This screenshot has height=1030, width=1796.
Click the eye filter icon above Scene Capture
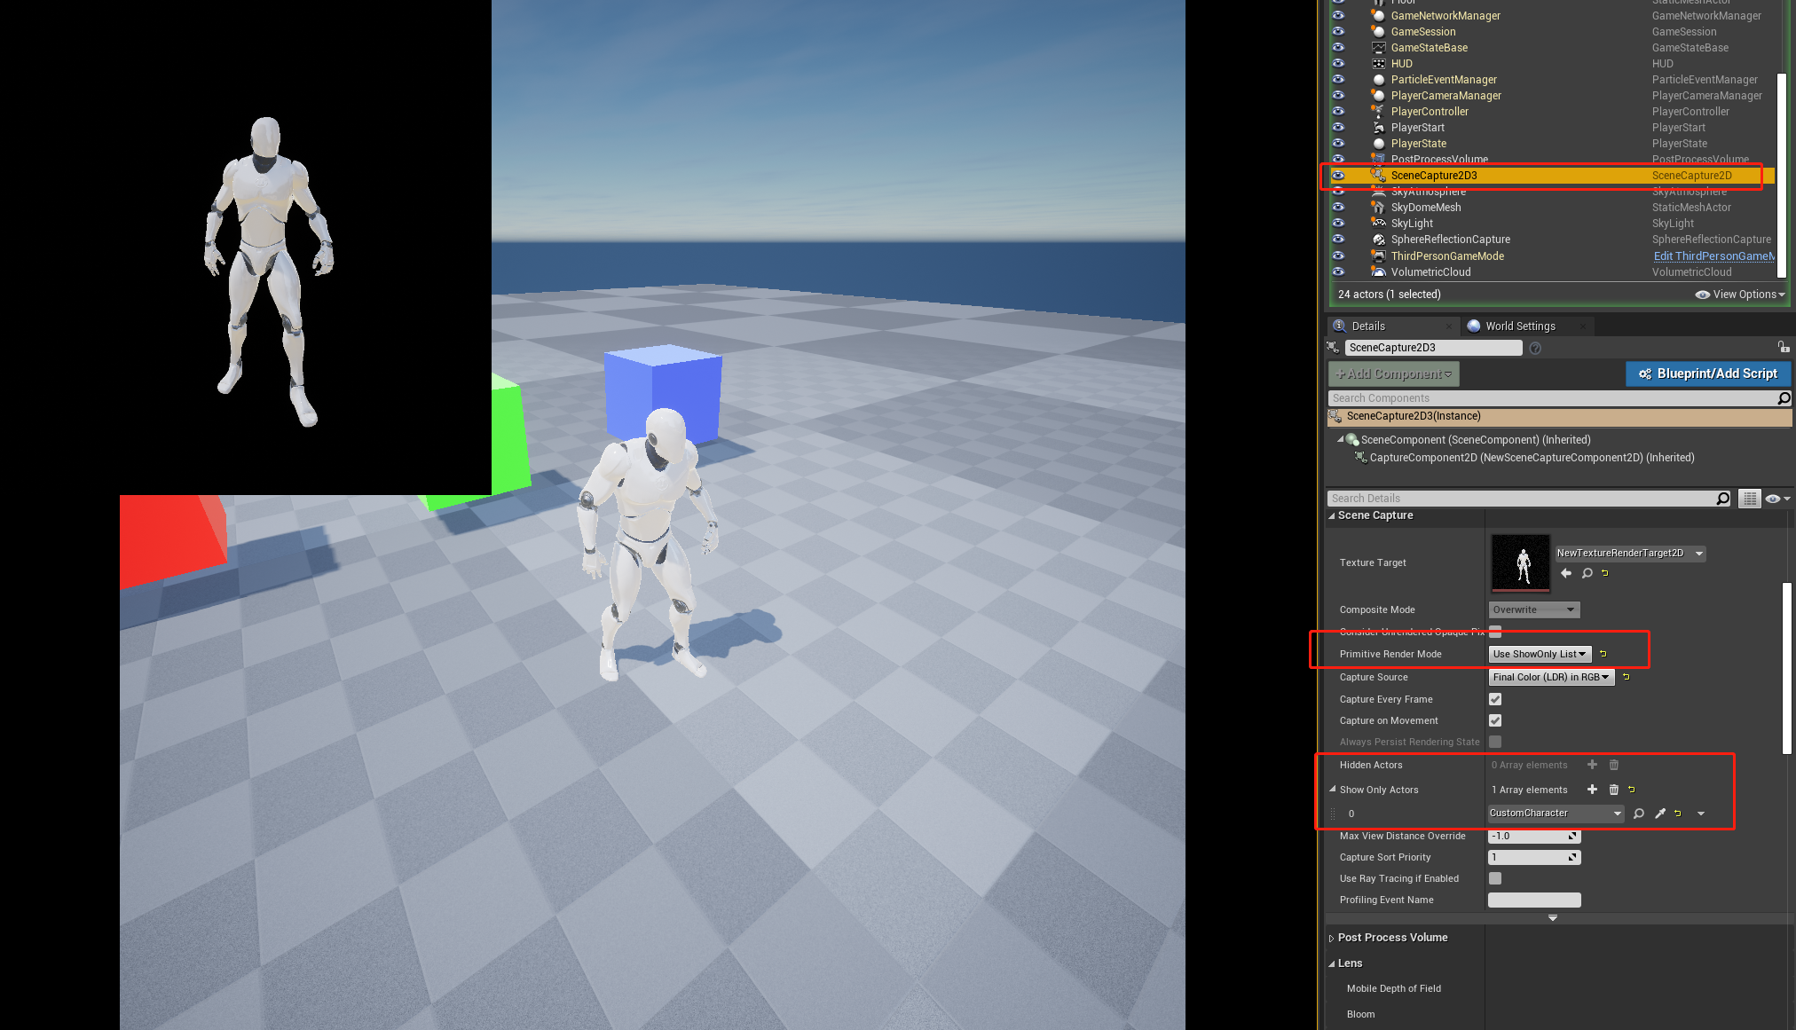(x=1775, y=498)
